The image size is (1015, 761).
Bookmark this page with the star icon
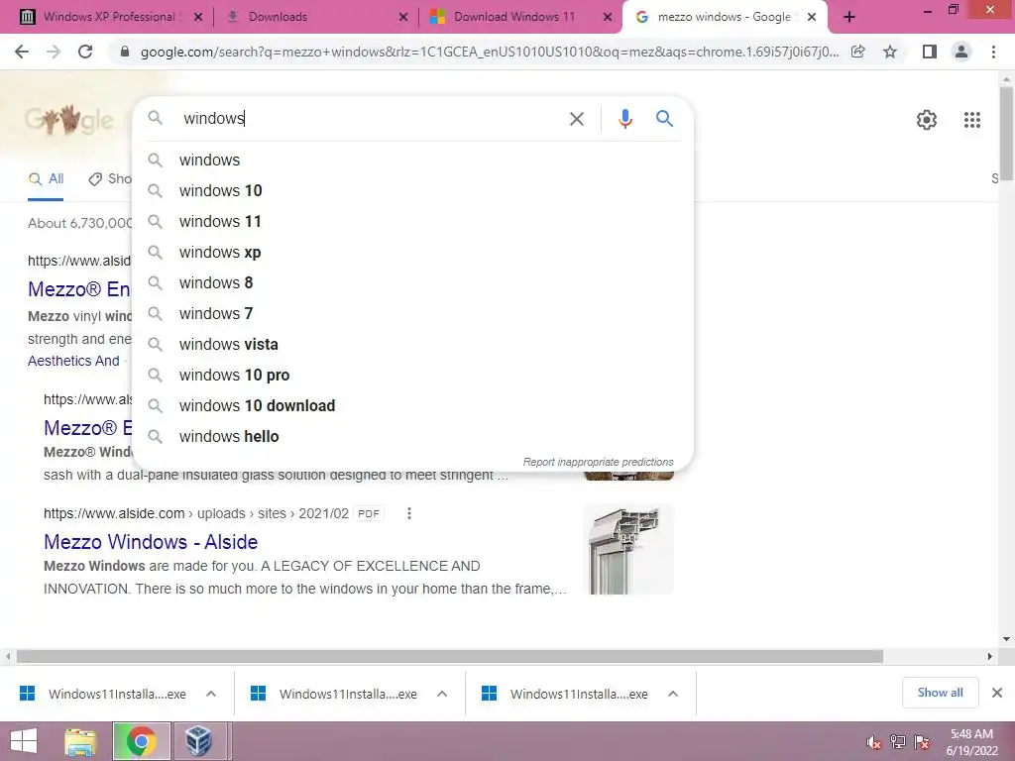tap(890, 52)
